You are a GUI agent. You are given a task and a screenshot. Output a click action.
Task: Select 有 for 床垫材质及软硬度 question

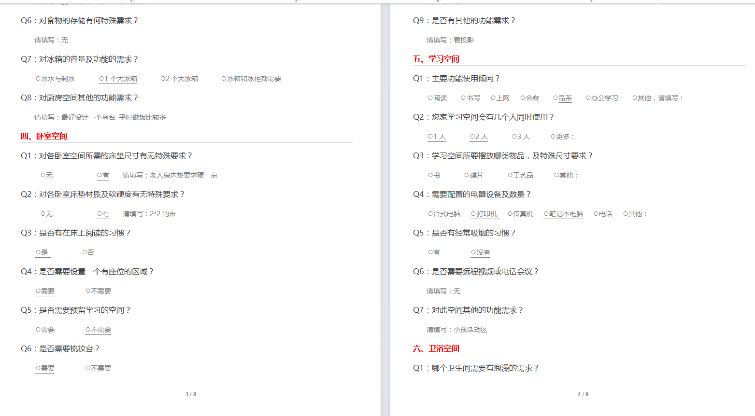(103, 214)
